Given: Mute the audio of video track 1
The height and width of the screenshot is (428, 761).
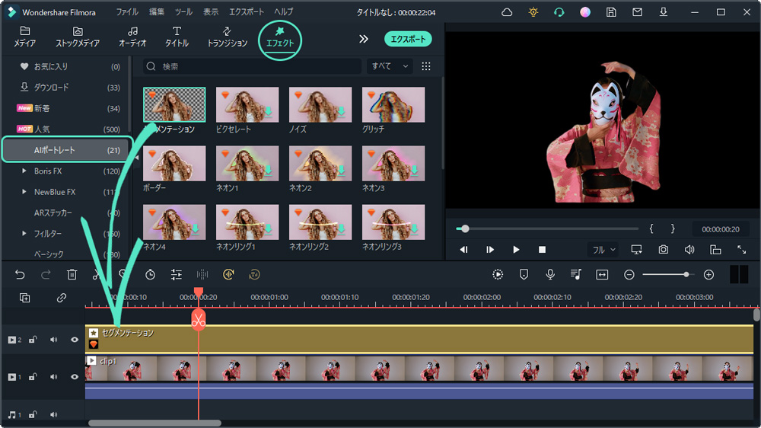Looking at the screenshot, I should [x=53, y=376].
